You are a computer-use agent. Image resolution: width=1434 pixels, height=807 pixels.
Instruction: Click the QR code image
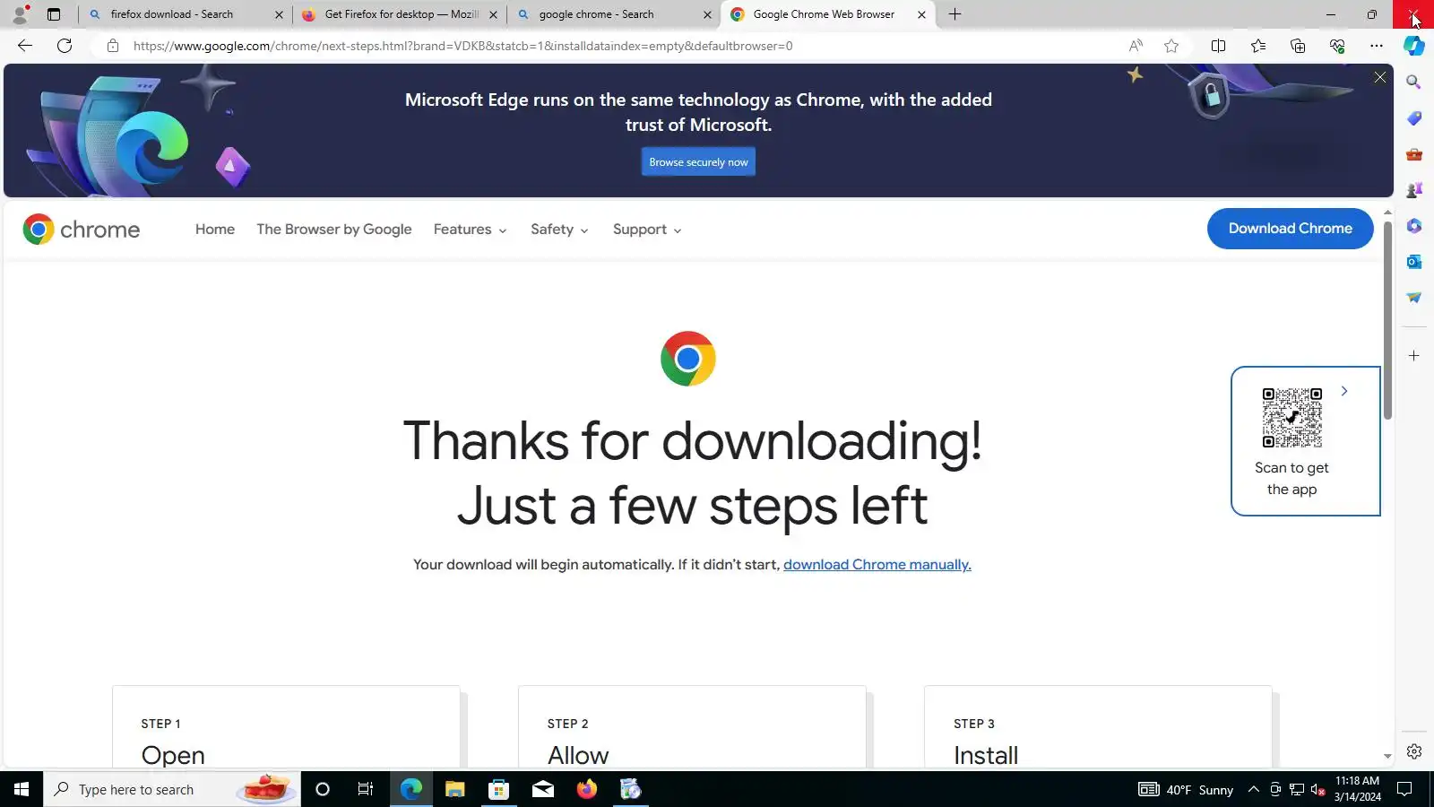pyautogui.click(x=1292, y=418)
